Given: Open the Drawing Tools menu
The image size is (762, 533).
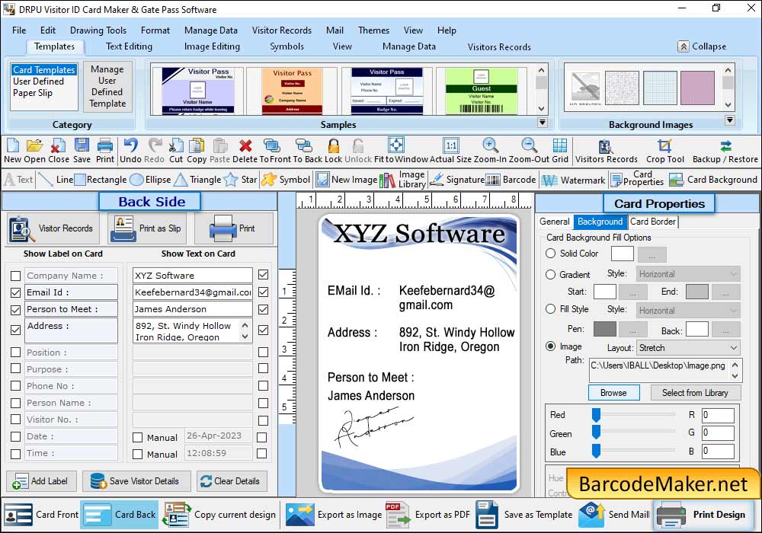Looking at the screenshot, I should [98, 30].
